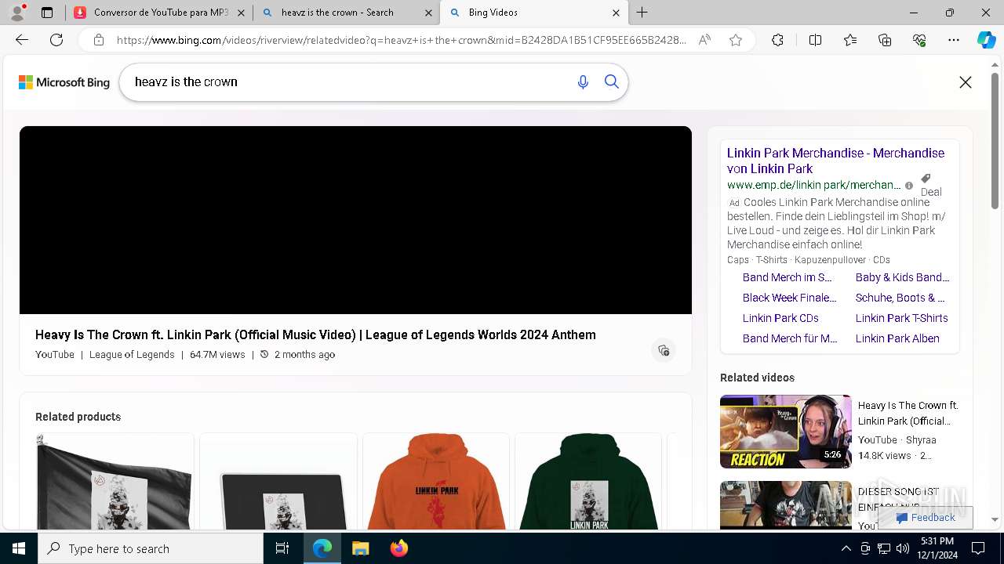Click the blue search magnifier icon
The height and width of the screenshot is (564, 1004).
(612, 82)
